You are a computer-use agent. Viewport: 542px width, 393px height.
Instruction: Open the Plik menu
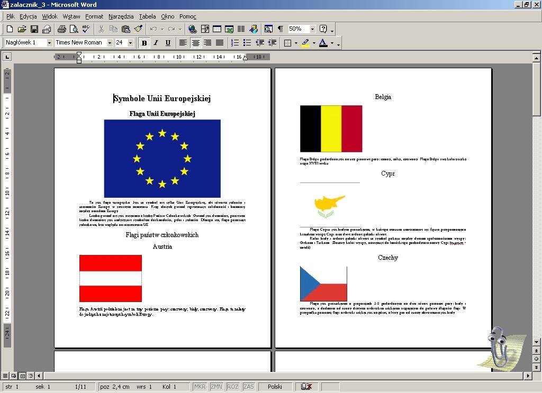point(11,16)
